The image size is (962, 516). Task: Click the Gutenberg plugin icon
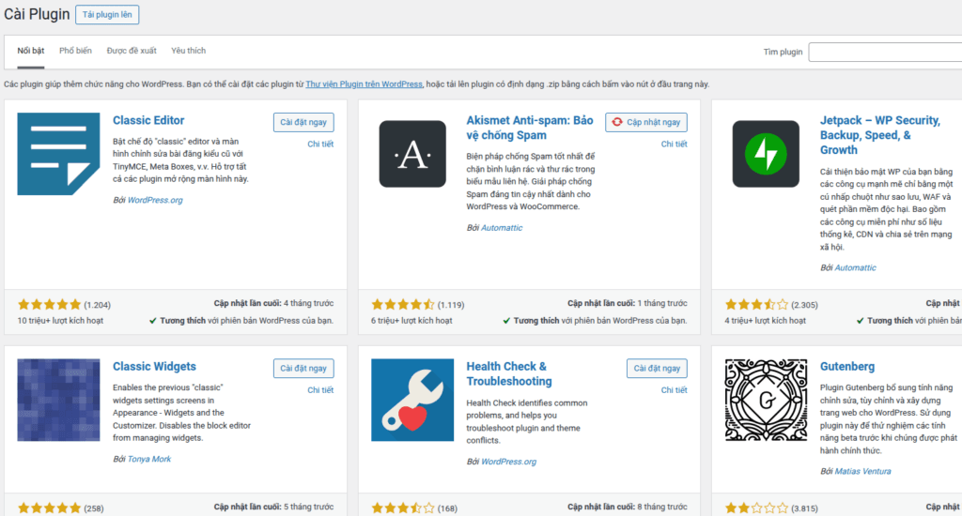pos(766,401)
